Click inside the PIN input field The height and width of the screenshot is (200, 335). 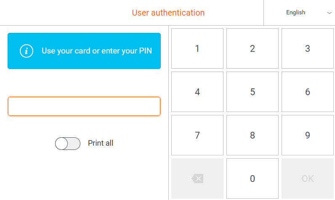click(84, 106)
